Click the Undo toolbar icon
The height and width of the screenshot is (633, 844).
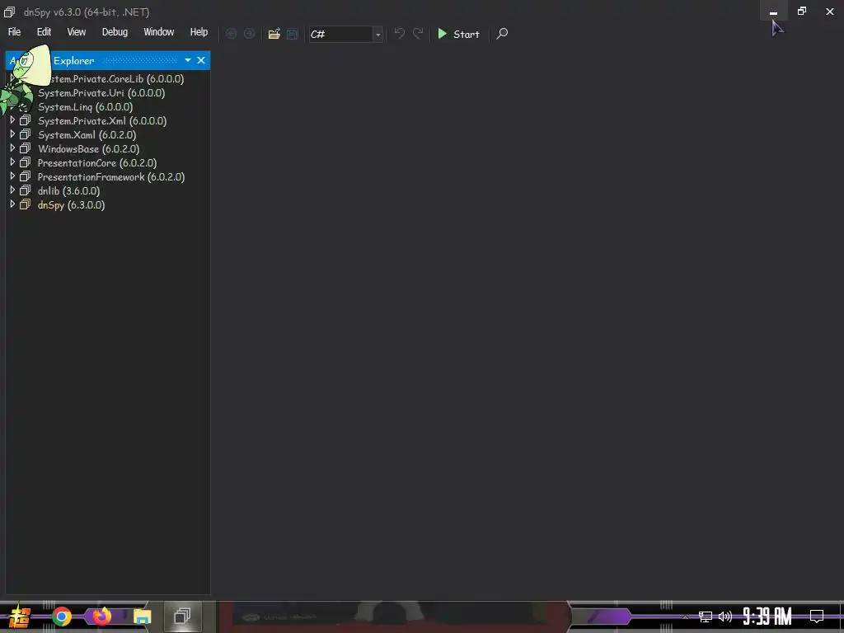coord(399,33)
